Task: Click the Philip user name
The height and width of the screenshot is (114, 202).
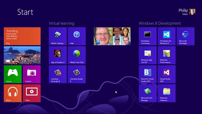Action: tap(183, 10)
